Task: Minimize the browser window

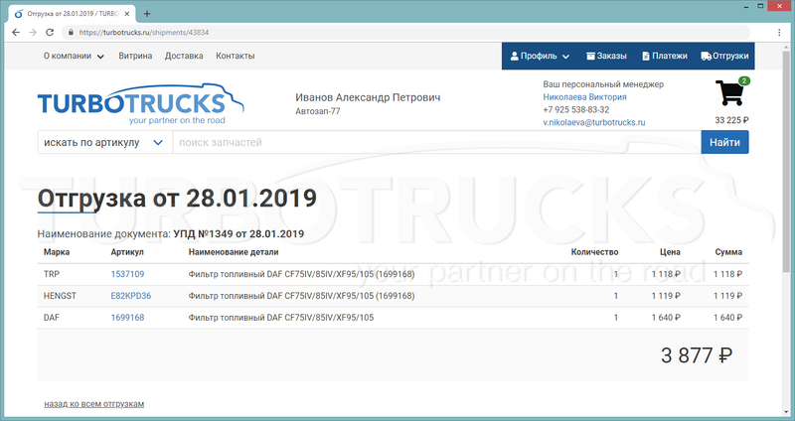Action: point(747,6)
